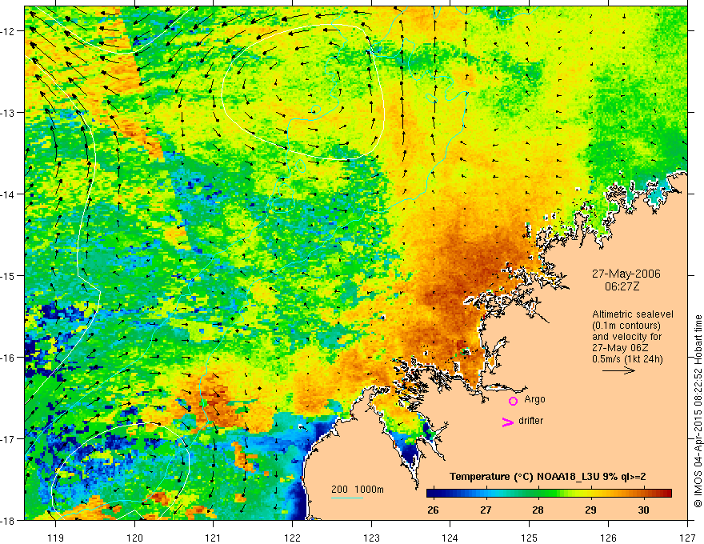Click the '06:27Z' time label
Viewport: 704px width, 544px height.
(622, 286)
